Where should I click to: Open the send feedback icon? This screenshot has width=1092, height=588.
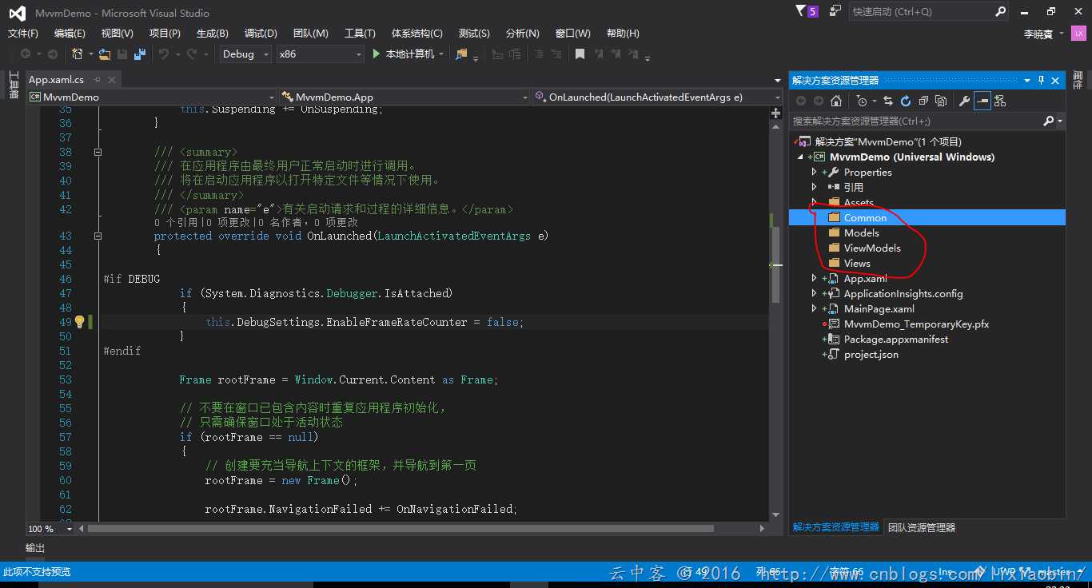pyautogui.click(x=835, y=10)
